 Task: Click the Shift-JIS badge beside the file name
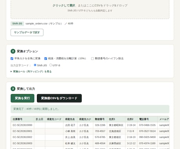coord(17,24)
